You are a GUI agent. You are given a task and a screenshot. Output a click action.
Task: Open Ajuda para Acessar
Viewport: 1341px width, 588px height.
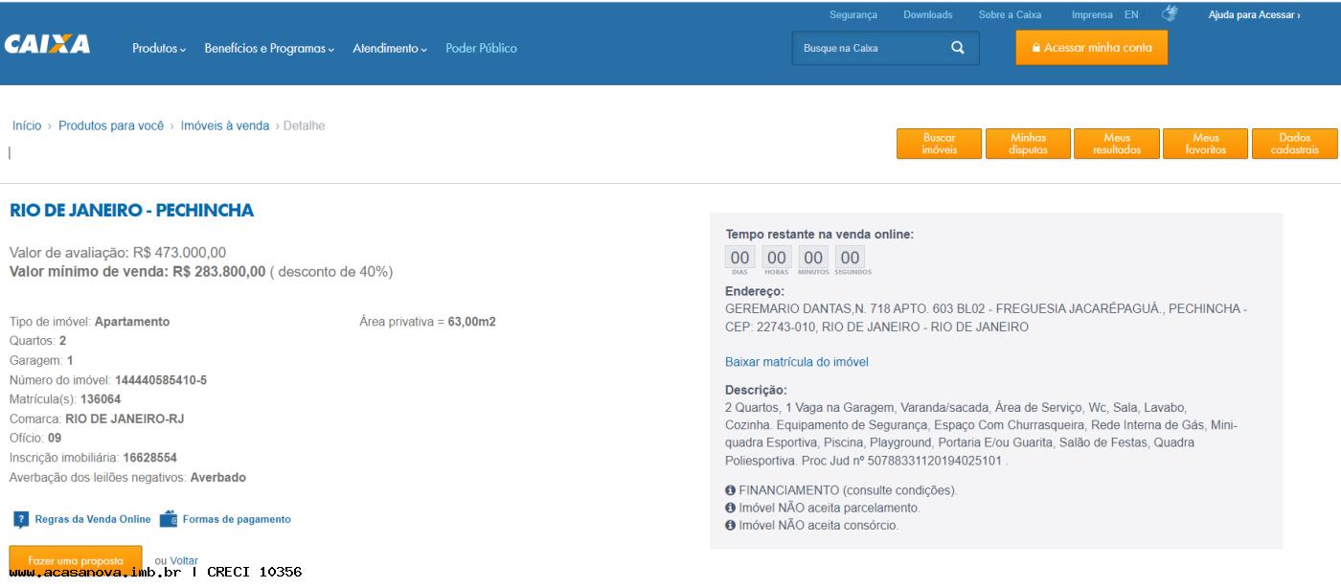(1254, 15)
